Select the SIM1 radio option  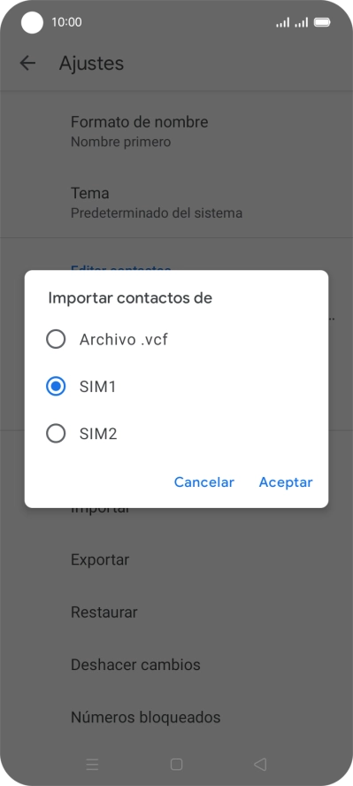[x=56, y=387]
